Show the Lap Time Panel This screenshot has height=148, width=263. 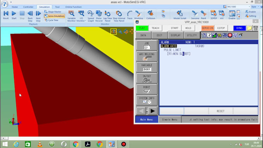point(108,16)
